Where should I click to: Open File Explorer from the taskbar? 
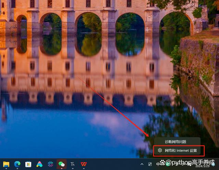point(6,164)
